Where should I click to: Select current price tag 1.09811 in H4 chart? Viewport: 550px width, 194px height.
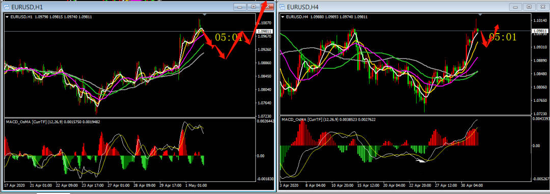(x=539, y=31)
